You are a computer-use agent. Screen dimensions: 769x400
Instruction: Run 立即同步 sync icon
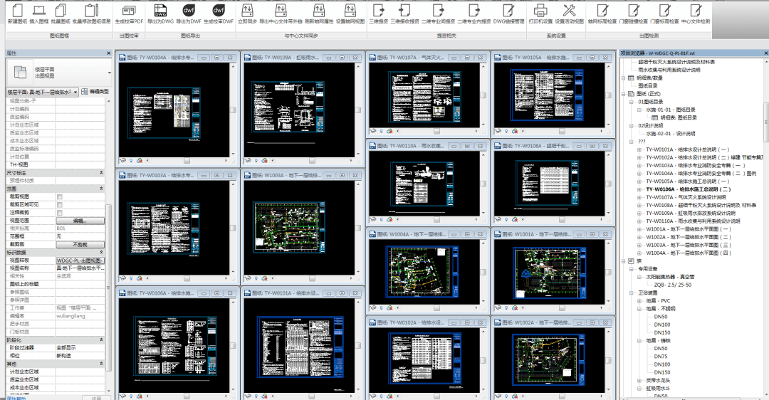(247, 14)
